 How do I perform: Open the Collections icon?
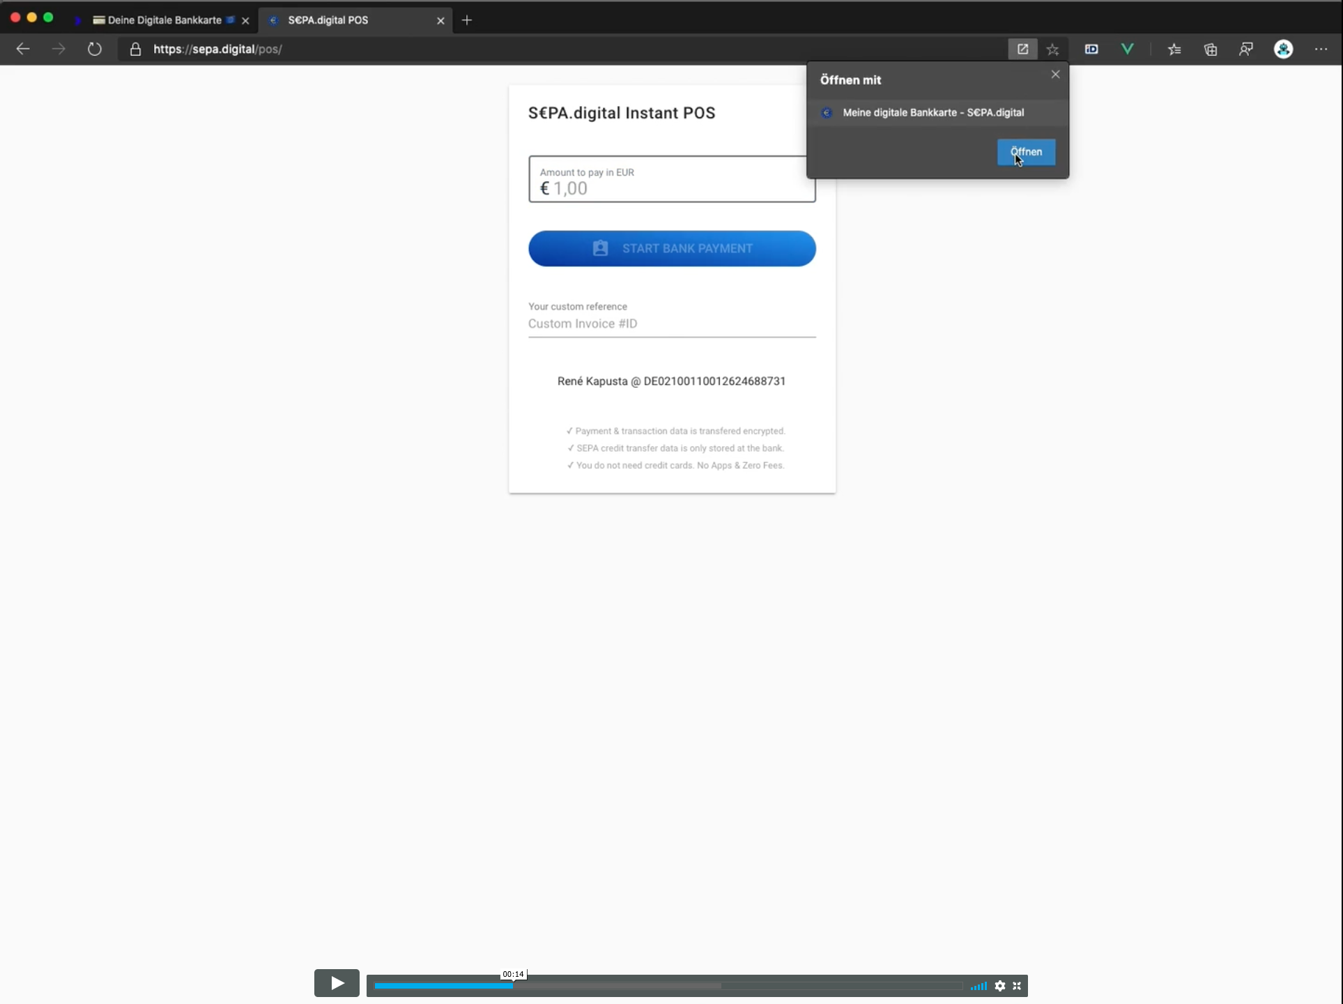[x=1211, y=49]
